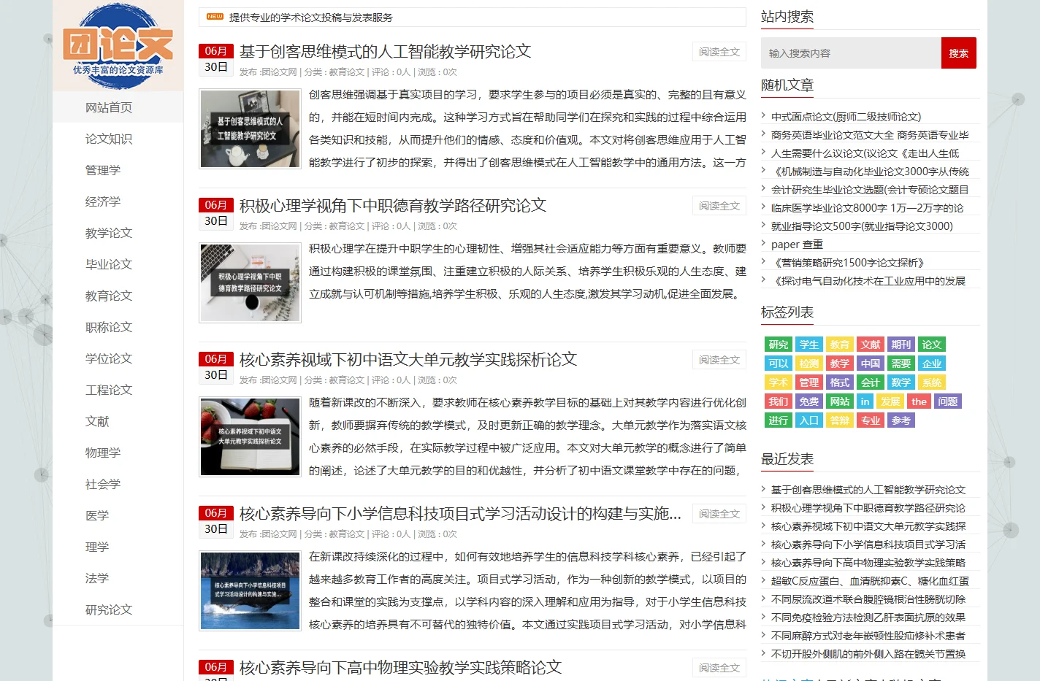Open thumbnail of 创客思维 article
This screenshot has height=681, width=1040.
pos(251,129)
